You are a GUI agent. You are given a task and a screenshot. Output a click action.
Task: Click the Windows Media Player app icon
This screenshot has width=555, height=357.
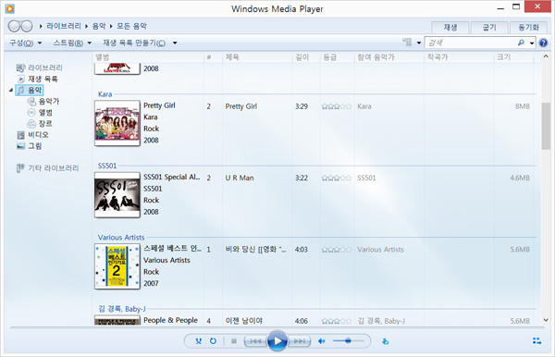click(x=9, y=8)
